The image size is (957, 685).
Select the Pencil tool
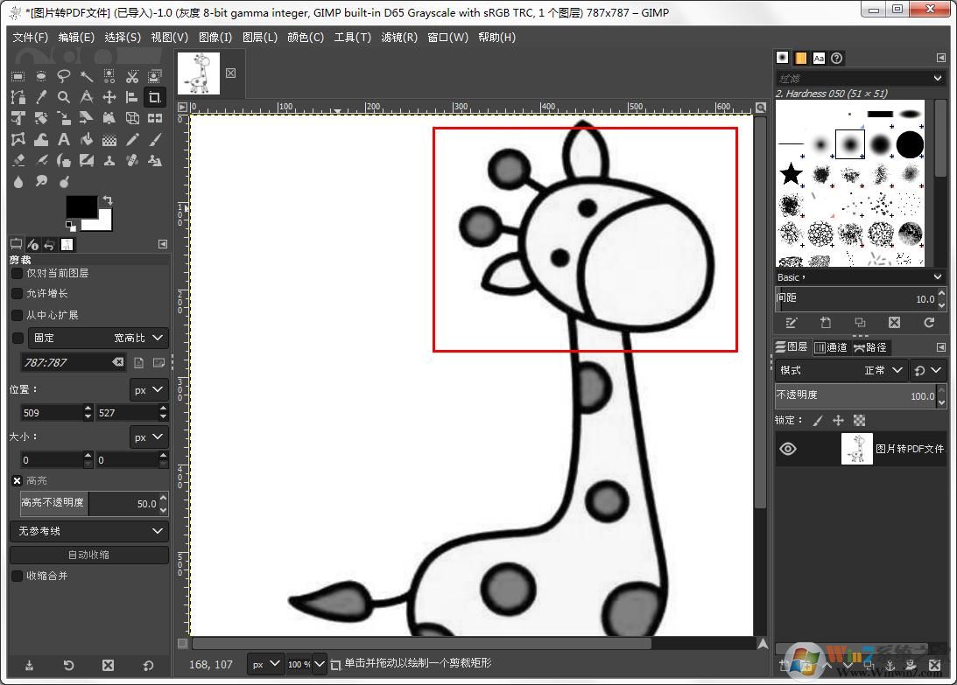tap(132, 139)
